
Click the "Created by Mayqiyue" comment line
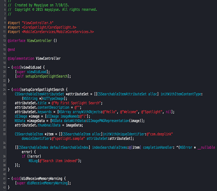tap(39, 5)
